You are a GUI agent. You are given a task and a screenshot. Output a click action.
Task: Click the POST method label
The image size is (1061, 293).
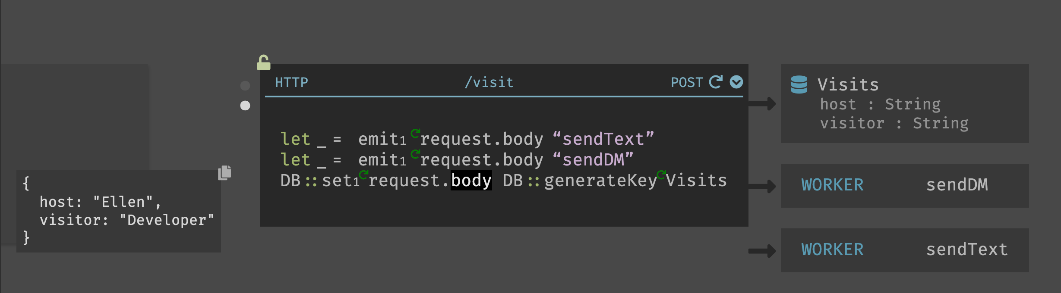coord(687,82)
